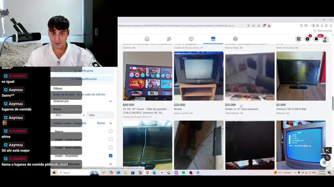Open the Friends tab icon

coord(169,39)
